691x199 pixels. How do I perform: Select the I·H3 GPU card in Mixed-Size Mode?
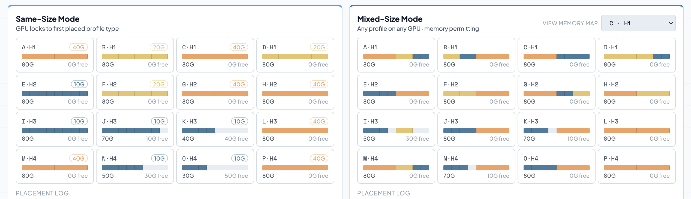[396, 129]
